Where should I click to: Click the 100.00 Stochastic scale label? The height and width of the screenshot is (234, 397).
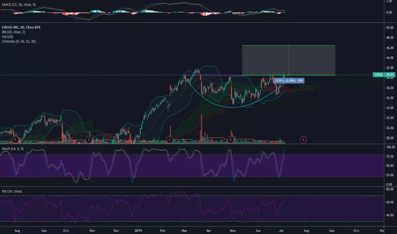click(391, 147)
